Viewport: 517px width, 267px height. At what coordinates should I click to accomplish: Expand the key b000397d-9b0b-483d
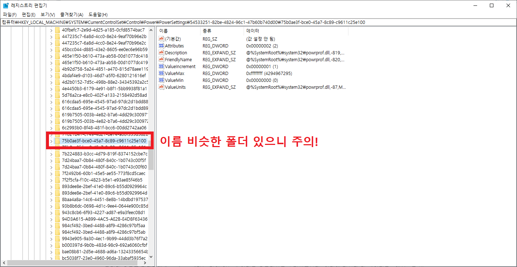[x=51, y=245]
